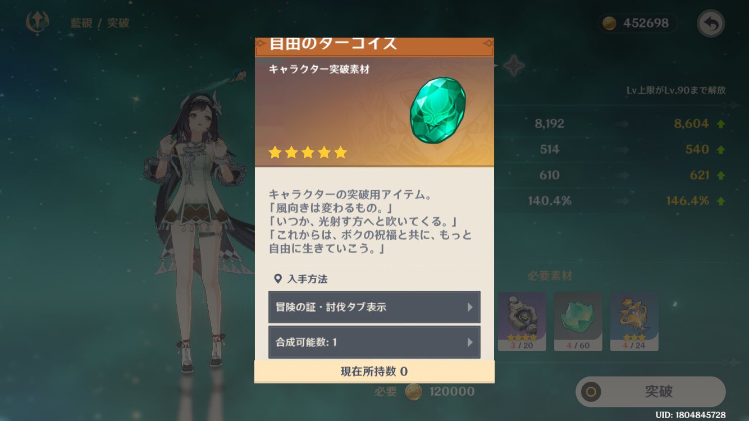Viewport: 749px width, 421px height.
Task: Click the five-star rarity row
Action: (308, 152)
